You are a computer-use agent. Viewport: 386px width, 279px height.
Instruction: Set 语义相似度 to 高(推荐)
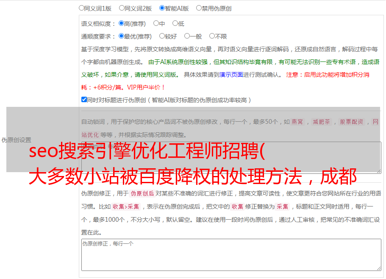pyautogui.click(x=121, y=23)
